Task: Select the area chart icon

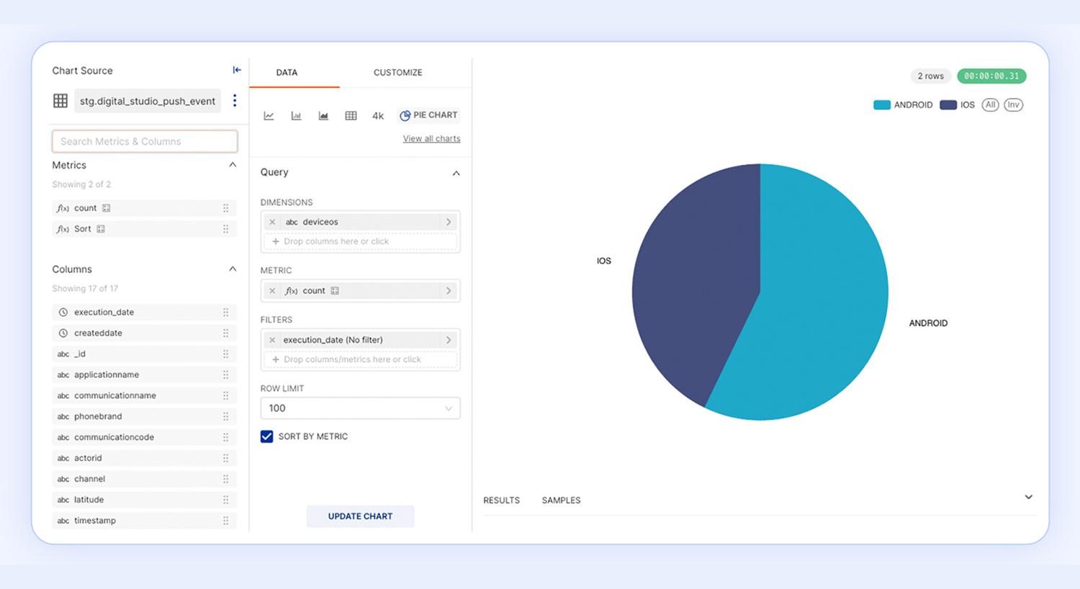Action: coord(323,116)
